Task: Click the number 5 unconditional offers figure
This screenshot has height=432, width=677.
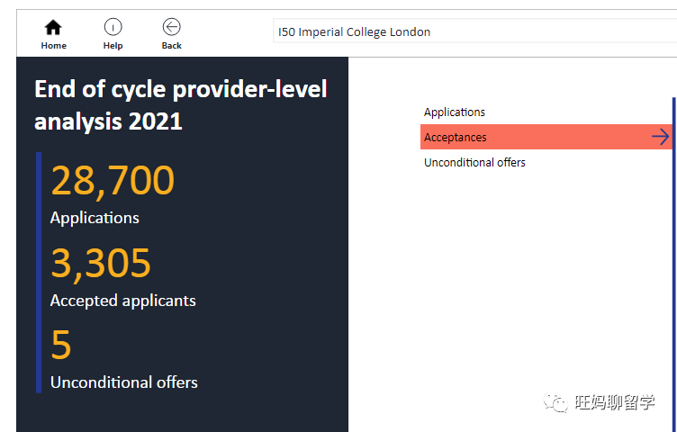Action: (x=61, y=346)
